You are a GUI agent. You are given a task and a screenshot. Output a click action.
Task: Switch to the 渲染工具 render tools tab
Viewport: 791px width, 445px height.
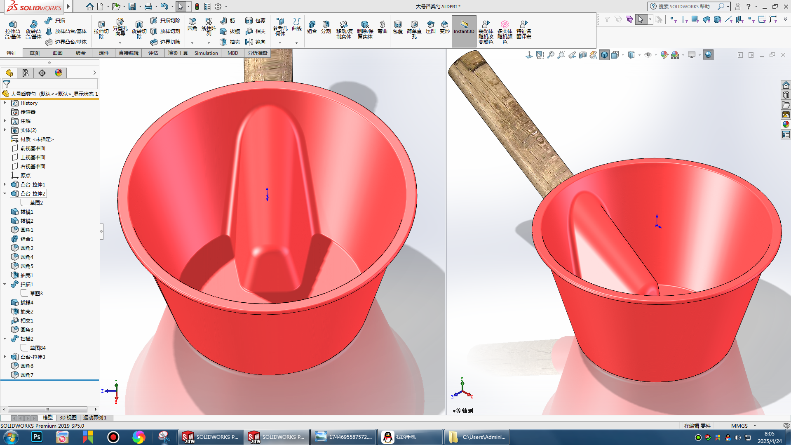178,53
